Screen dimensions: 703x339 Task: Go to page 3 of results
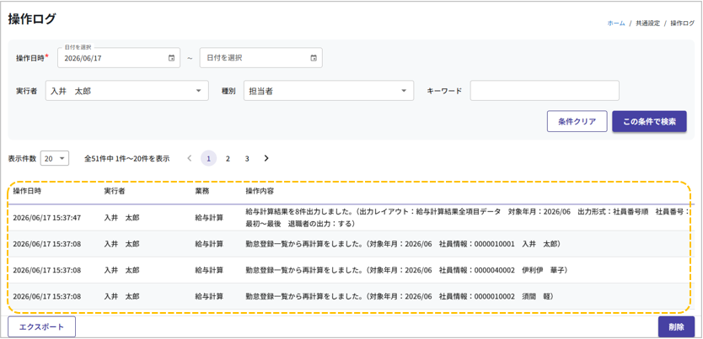point(247,158)
